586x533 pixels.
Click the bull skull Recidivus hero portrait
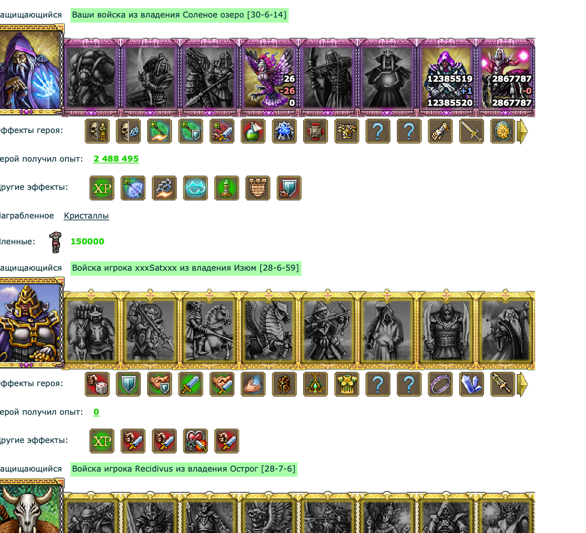[30, 507]
